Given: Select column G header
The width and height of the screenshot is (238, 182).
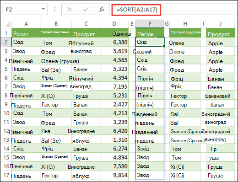Looking at the screenshot, I should coord(167,24).
